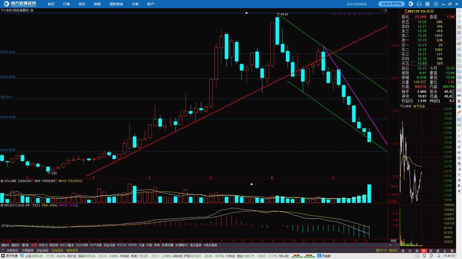This screenshot has width=462, height=259.
Task: Click the headphone customer service icon
Action: [x=419, y=4]
